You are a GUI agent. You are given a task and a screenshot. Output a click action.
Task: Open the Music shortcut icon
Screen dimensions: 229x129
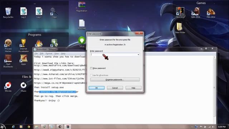pos(24,87)
